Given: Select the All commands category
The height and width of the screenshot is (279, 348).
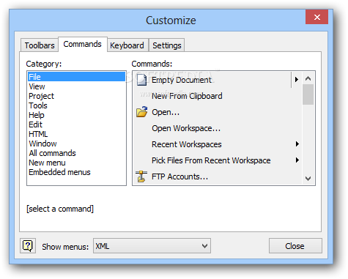Looking at the screenshot, I should 76,153.
